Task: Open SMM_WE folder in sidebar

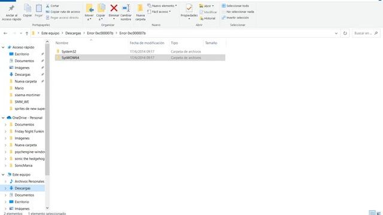Action: 22,102
